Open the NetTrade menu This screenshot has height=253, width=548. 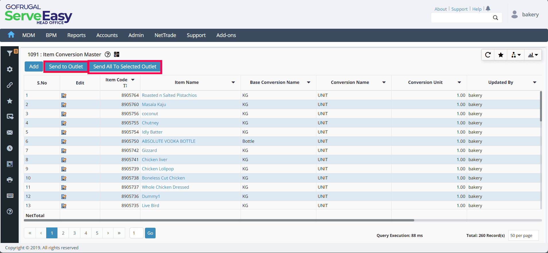(x=165, y=35)
